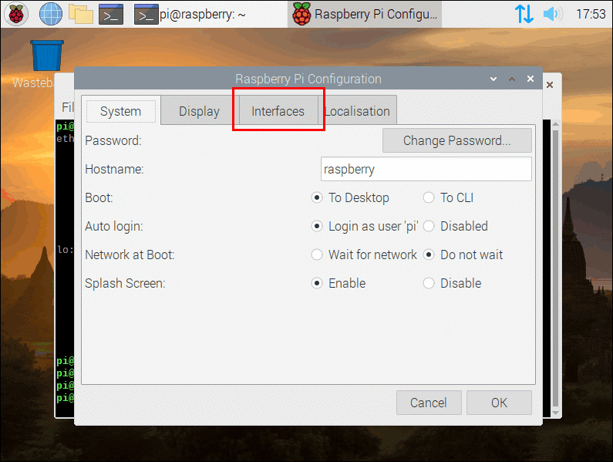Viewport: 613px width, 462px height.
Task: Select boot To CLI
Action: (x=449, y=197)
